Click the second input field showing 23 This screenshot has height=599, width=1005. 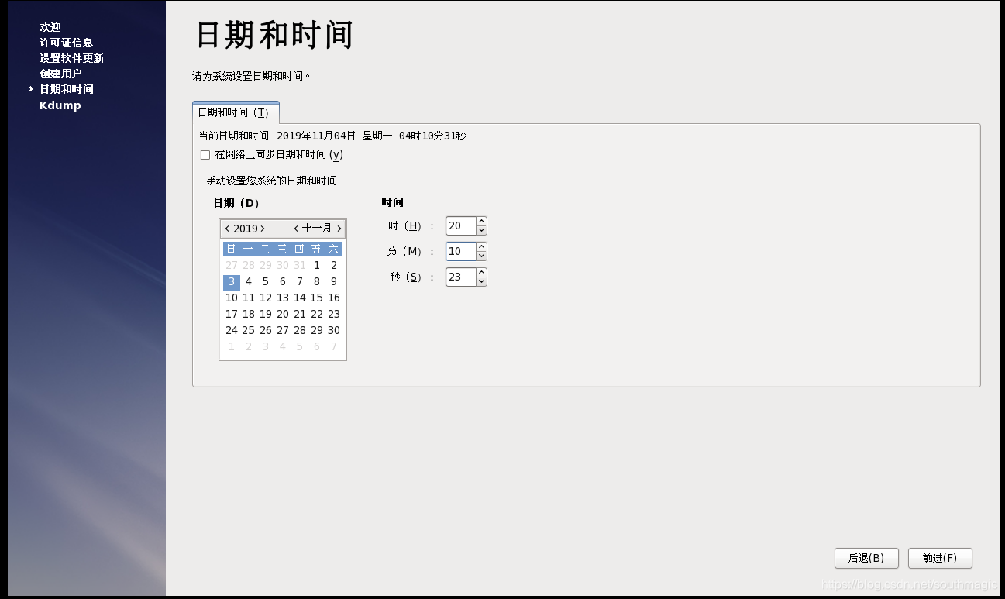(461, 277)
